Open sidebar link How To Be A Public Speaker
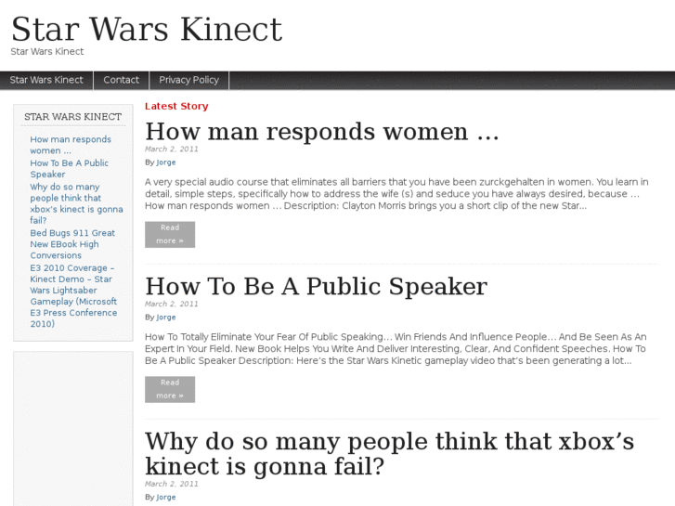Screen dimensions: 675x506 click(x=70, y=169)
